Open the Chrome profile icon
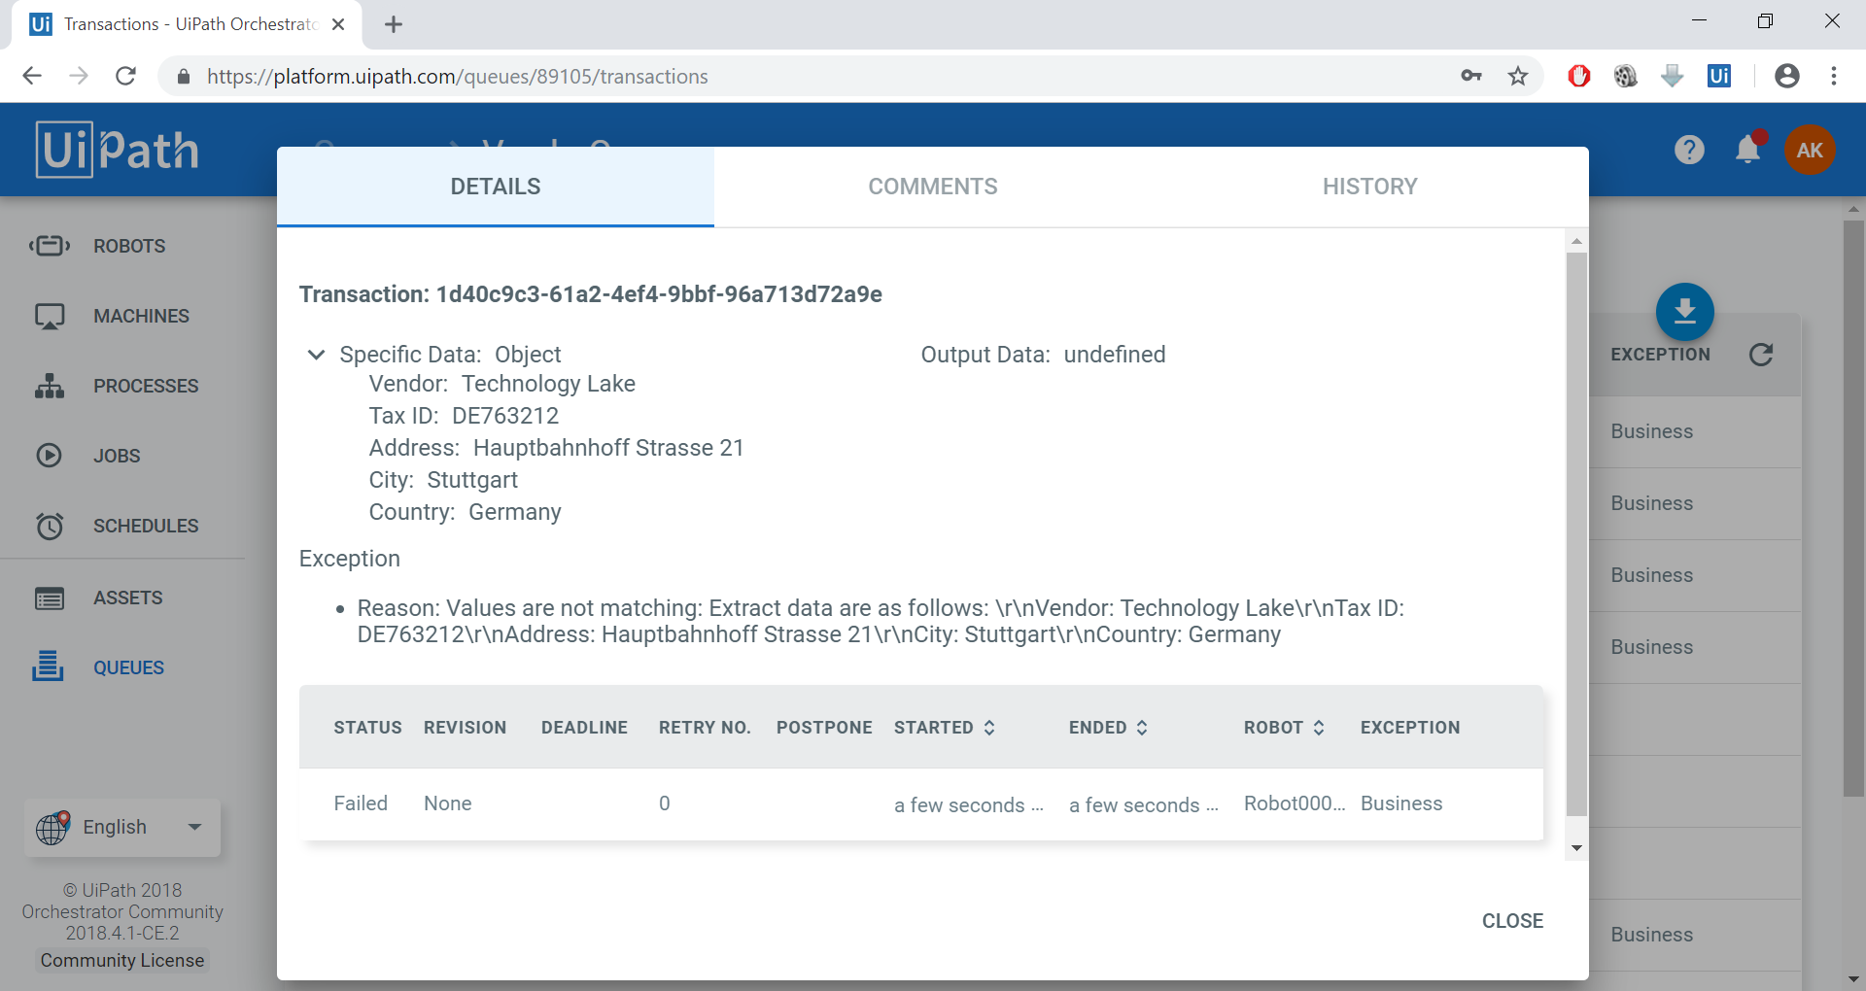The width and height of the screenshot is (1866, 991). point(1786,76)
